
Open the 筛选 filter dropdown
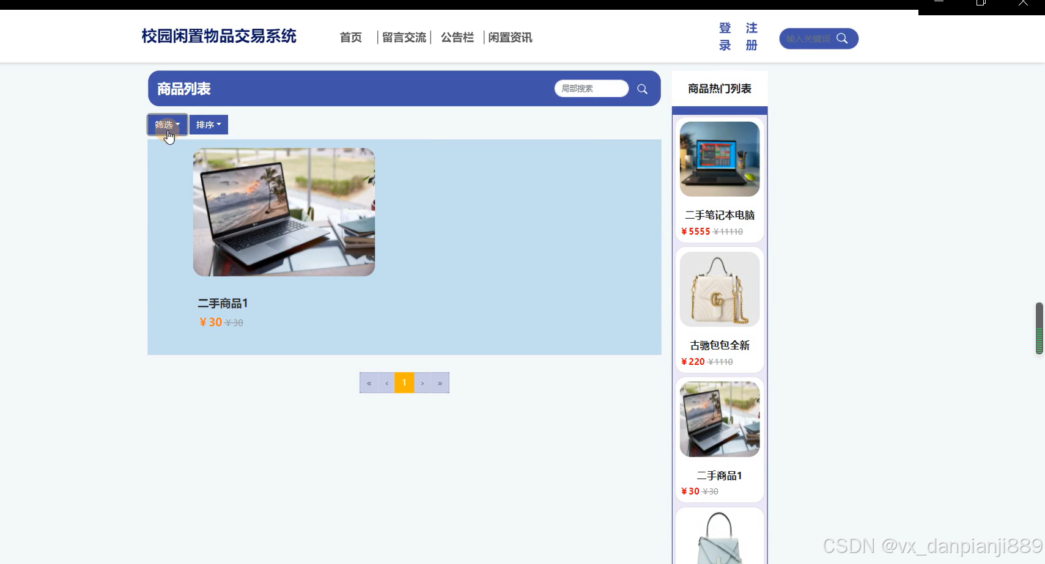pyautogui.click(x=167, y=125)
